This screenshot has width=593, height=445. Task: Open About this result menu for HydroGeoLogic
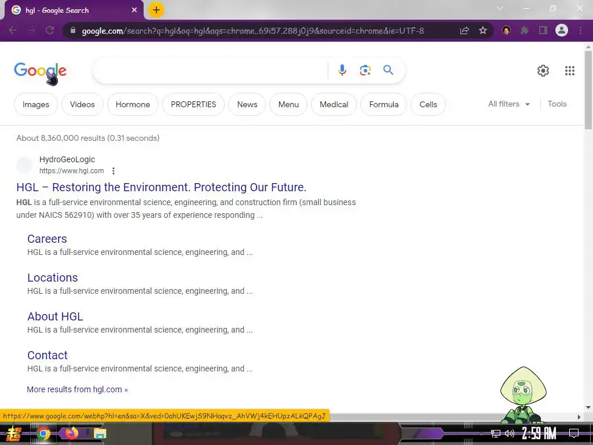tap(114, 171)
